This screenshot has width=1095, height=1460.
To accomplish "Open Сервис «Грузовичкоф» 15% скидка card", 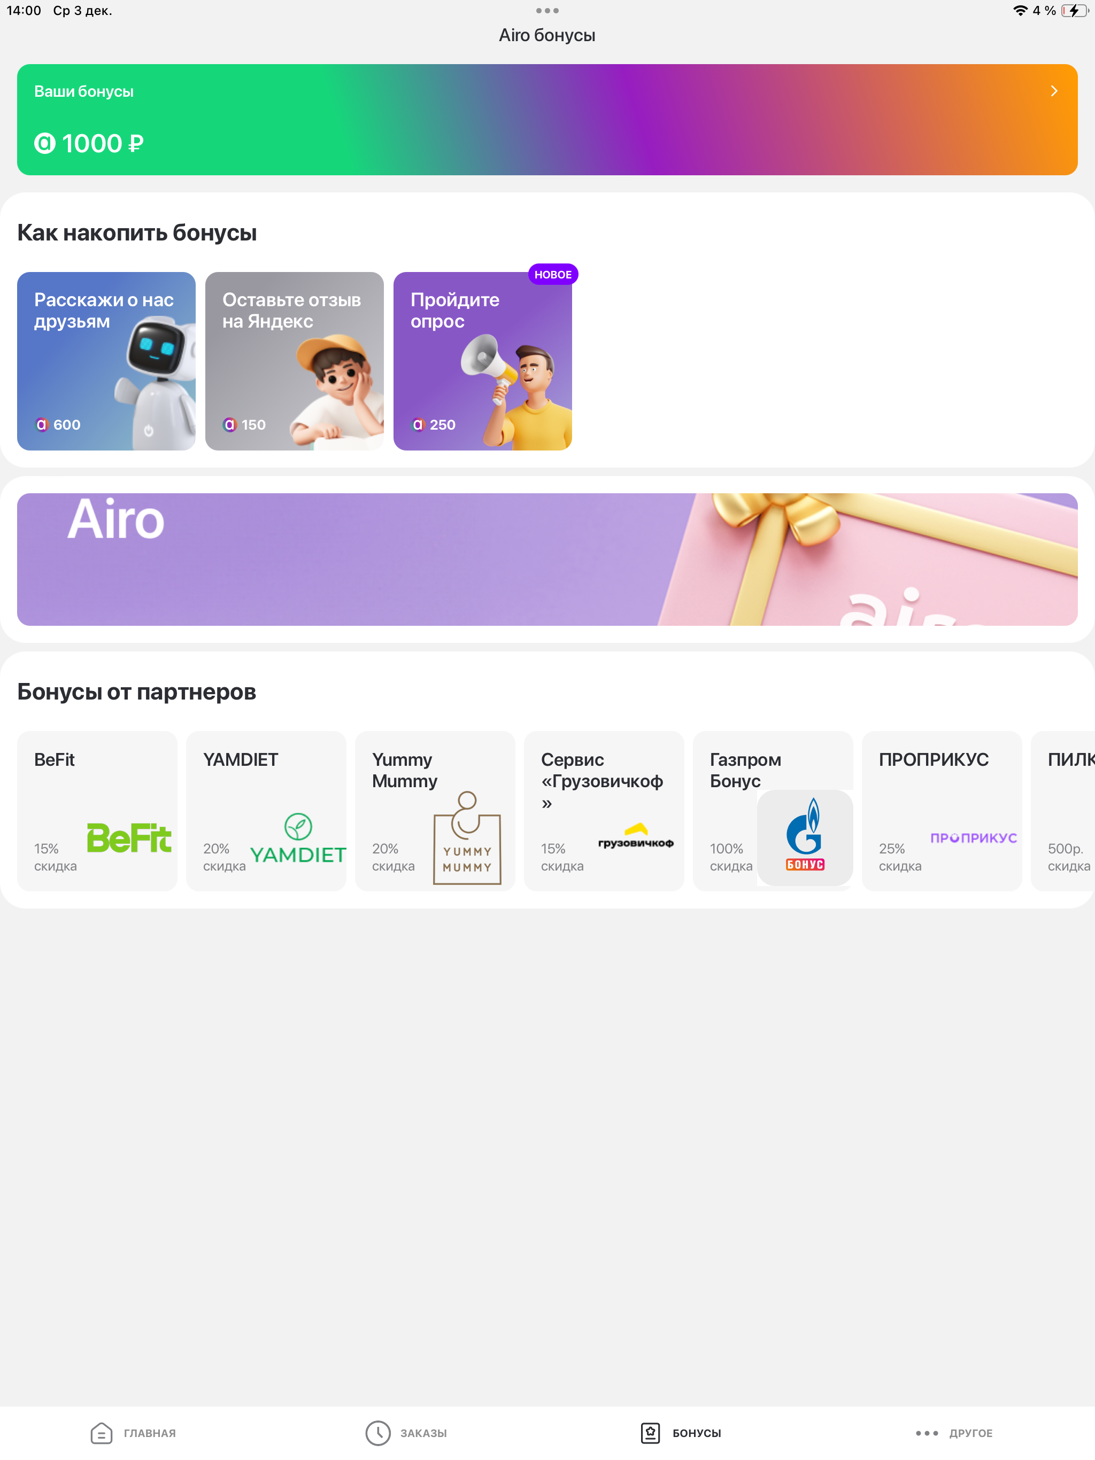I will 604,811.
